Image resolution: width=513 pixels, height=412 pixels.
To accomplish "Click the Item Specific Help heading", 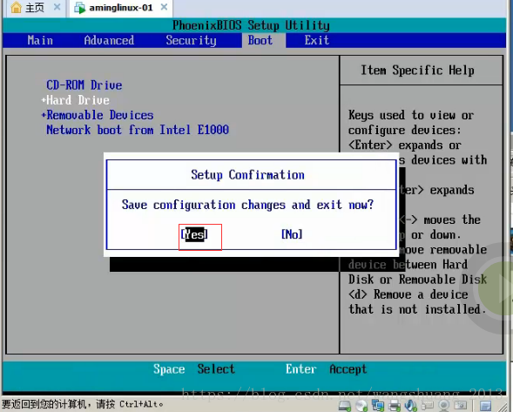I will click(417, 71).
